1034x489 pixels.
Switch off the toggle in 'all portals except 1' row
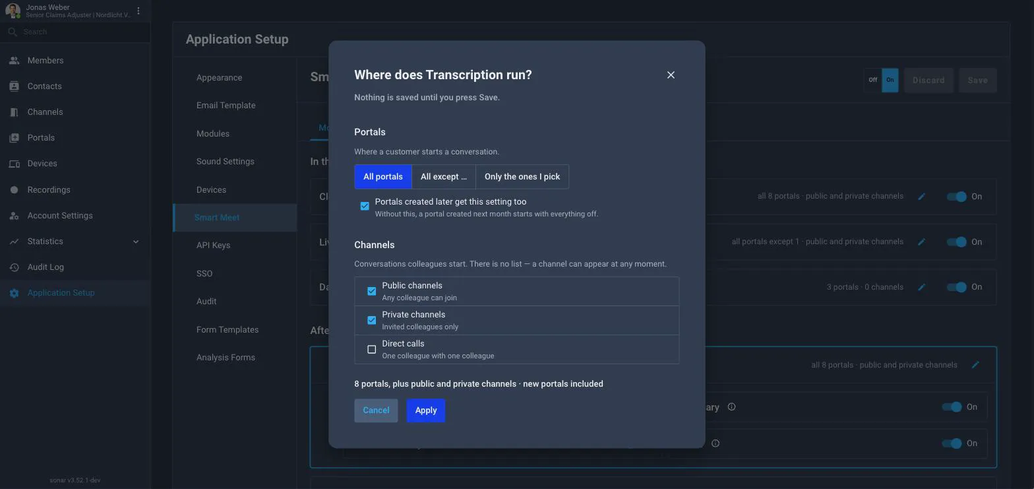[x=957, y=242]
